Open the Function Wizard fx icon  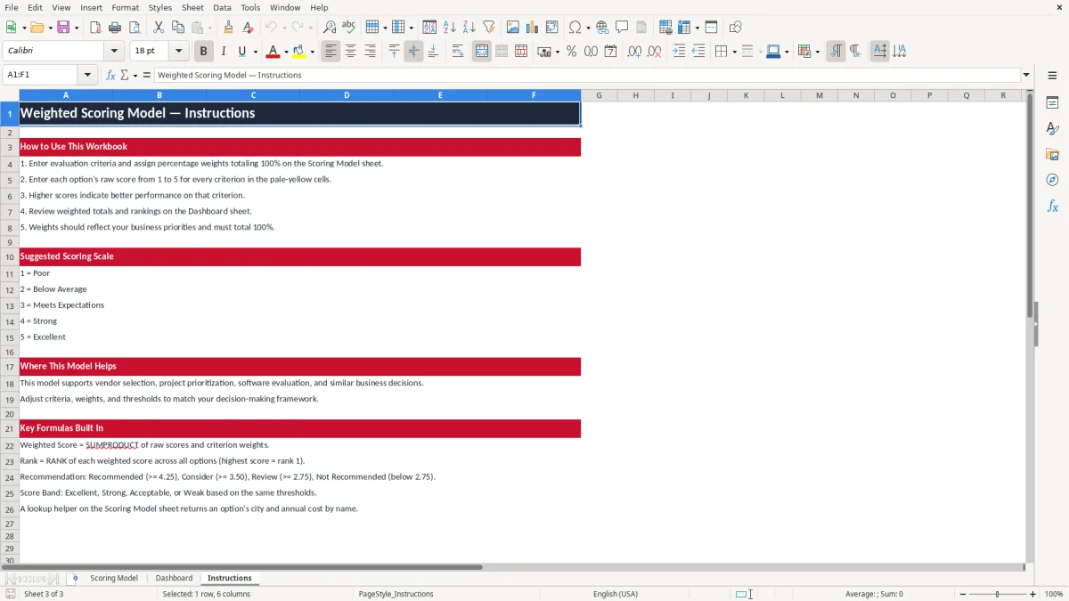point(110,75)
